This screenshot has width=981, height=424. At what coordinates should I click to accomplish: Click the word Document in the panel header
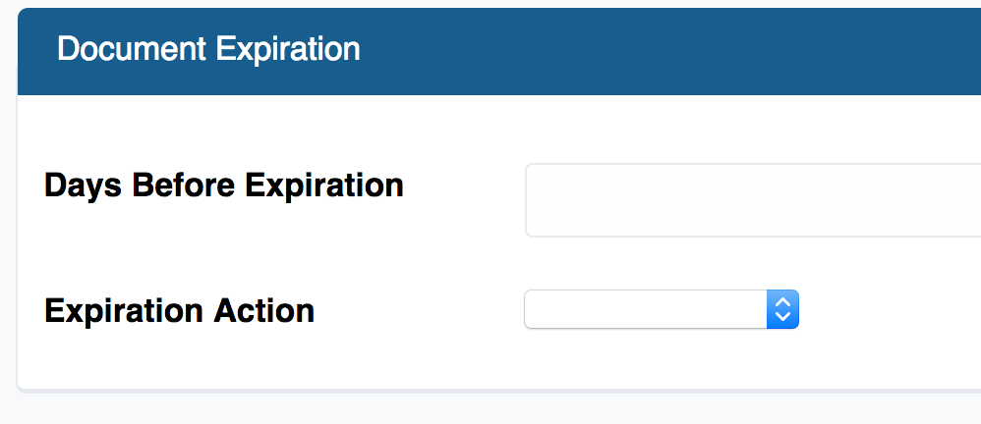132,49
